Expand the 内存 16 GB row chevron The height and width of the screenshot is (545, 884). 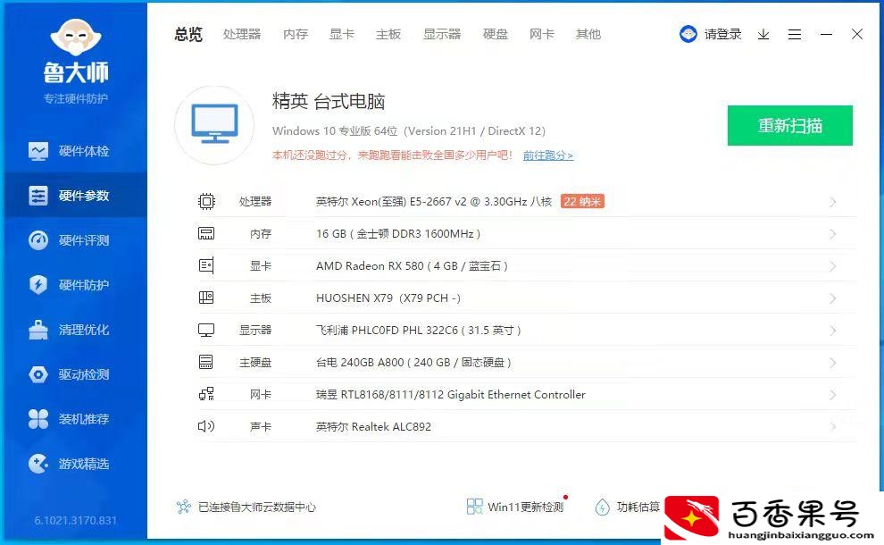coord(833,234)
